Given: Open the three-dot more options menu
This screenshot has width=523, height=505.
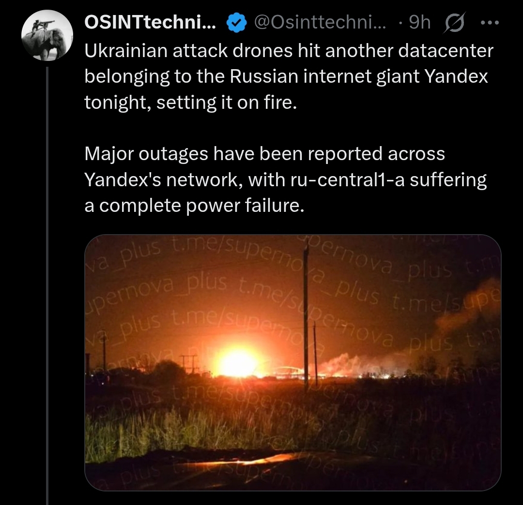Looking at the screenshot, I should (490, 23).
